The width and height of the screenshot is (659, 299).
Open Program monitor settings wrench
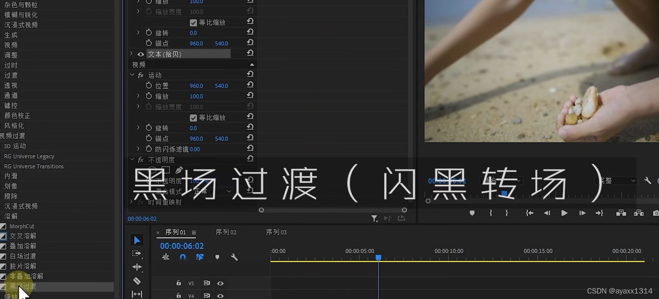(x=648, y=180)
